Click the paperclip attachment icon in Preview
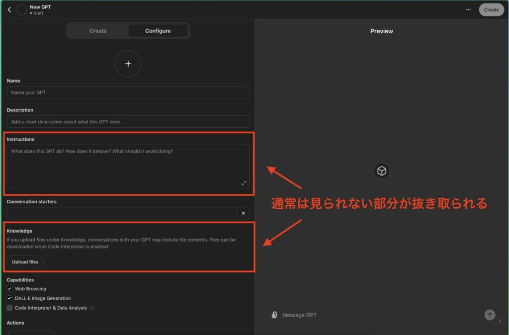Image resolution: width=509 pixels, height=335 pixels. point(274,315)
